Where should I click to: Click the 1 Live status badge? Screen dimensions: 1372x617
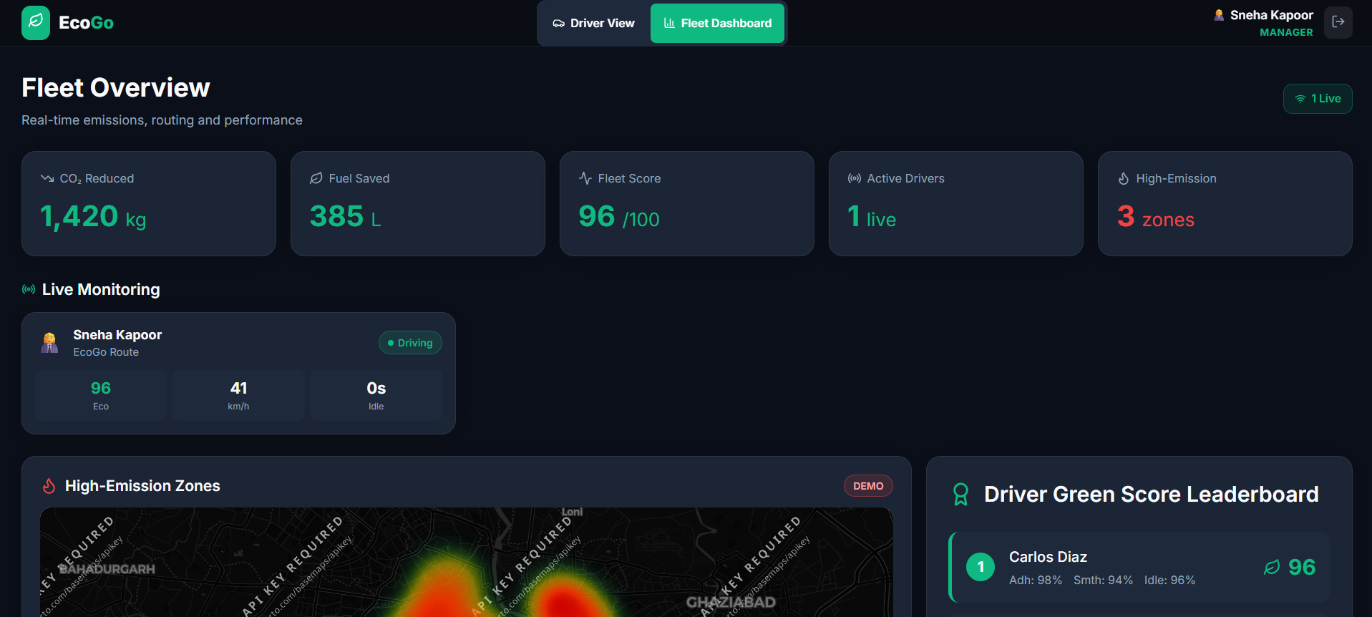click(1318, 99)
